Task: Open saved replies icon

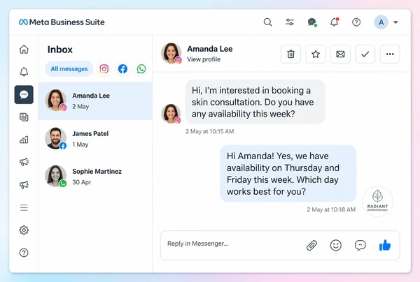Action: [360, 245]
